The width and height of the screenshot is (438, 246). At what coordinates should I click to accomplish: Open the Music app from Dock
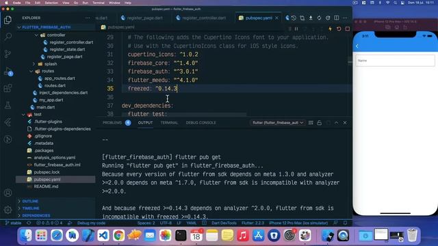(x=243, y=235)
